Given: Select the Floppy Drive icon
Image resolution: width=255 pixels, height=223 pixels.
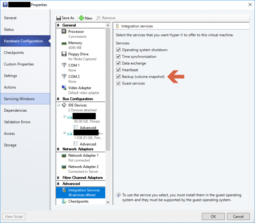Looking at the screenshot, I should point(64,54).
